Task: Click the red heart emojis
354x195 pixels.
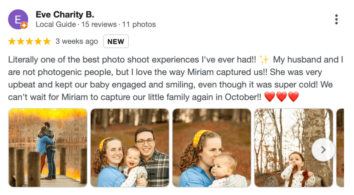Action: coord(281,97)
